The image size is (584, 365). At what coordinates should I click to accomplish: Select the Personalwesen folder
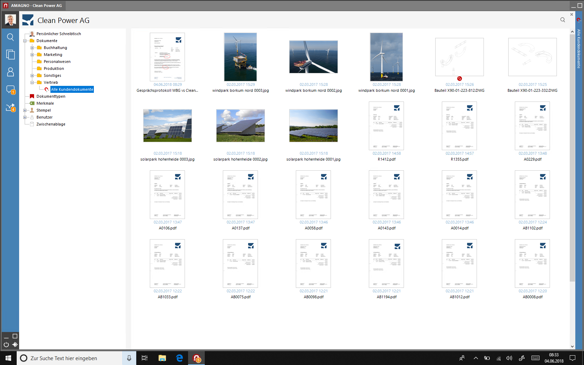57,62
